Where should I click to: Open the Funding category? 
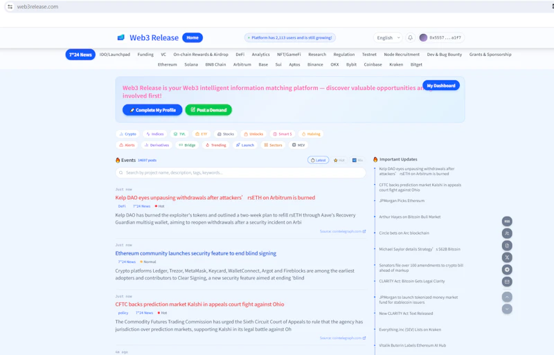click(145, 55)
